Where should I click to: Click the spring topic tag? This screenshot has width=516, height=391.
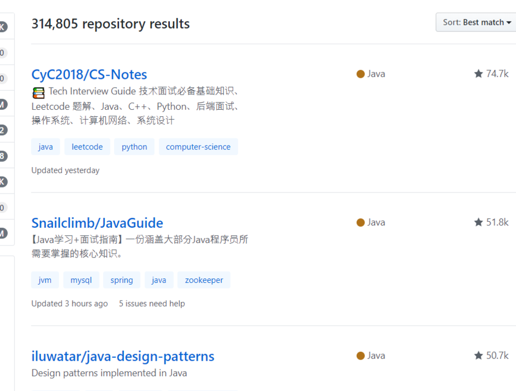click(122, 280)
